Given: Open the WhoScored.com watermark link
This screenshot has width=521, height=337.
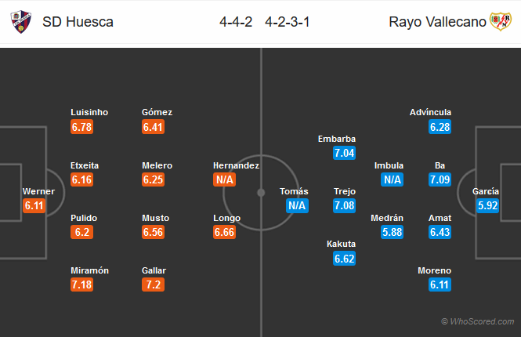Looking at the screenshot, I should (477, 321).
